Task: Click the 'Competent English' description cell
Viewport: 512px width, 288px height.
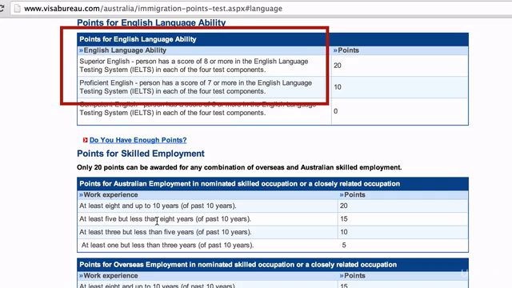Action: pyautogui.click(x=204, y=111)
